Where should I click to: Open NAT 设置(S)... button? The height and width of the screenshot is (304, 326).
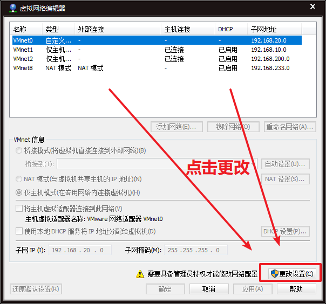[285, 179]
